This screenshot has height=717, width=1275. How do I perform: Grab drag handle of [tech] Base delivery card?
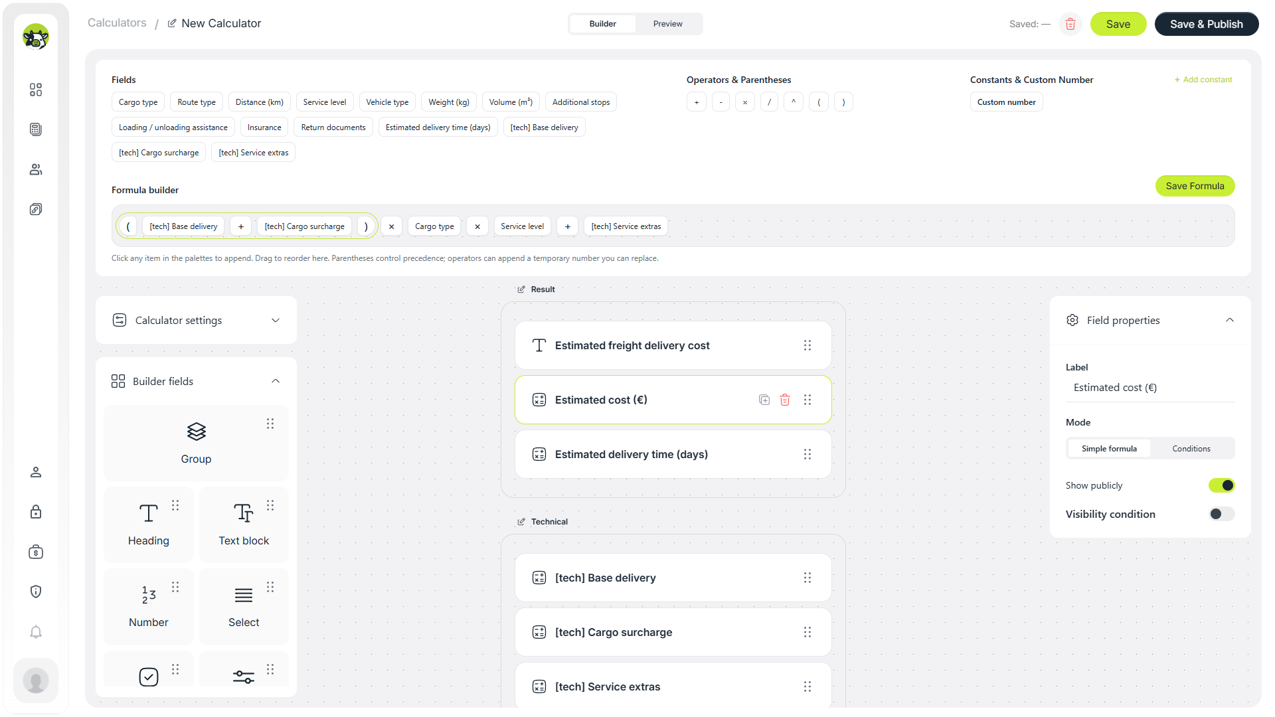(807, 578)
